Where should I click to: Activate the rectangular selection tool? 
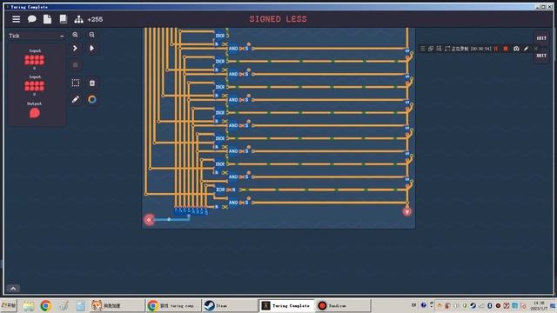pyautogui.click(x=76, y=83)
